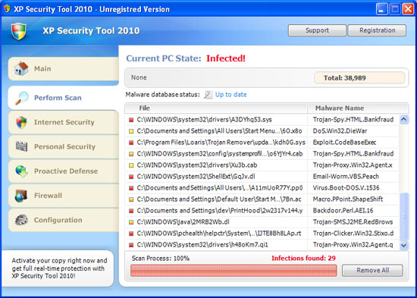
Task: Open the Configuration tab
Action: pyautogui.click(x=63, y=220)
